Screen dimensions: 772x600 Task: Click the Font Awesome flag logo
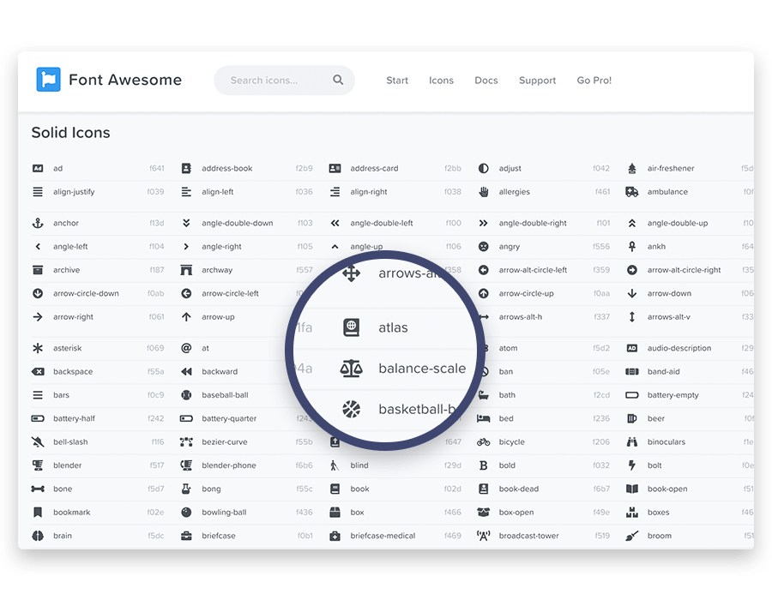(48, 80)
